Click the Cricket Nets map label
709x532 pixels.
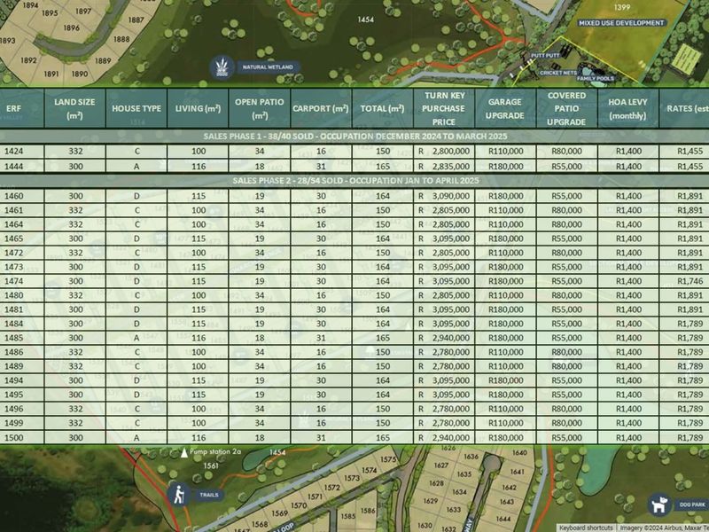click(x=557, y=71)
